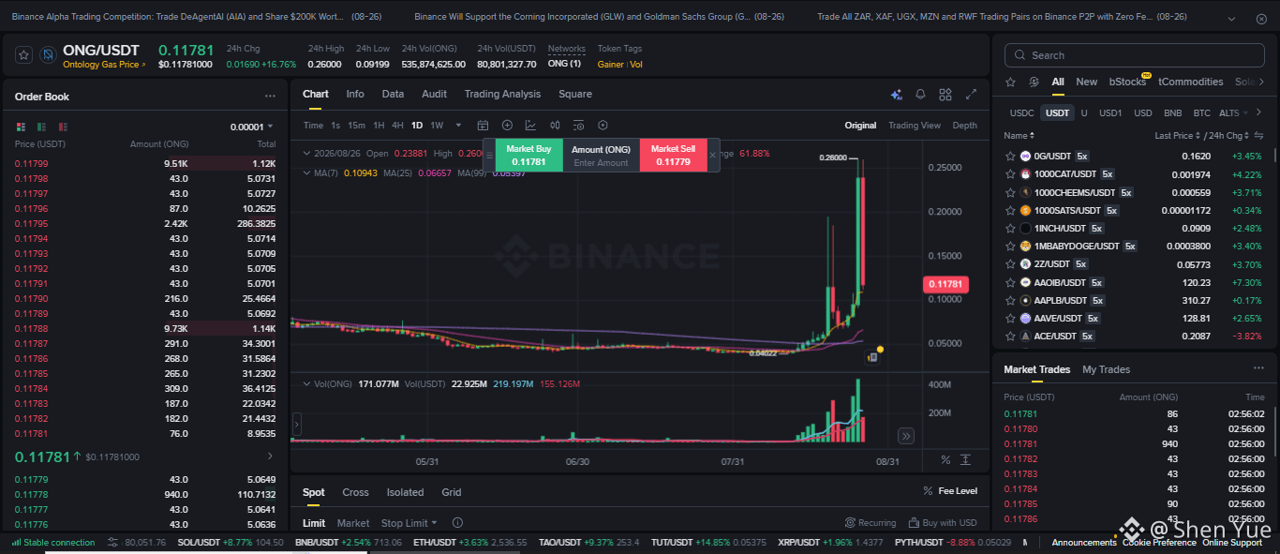
Task: Open Fee Level link
Action: click(x=950, y=491)
